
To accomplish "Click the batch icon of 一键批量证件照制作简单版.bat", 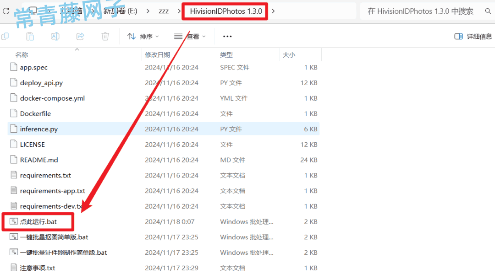I will [14, 252].
